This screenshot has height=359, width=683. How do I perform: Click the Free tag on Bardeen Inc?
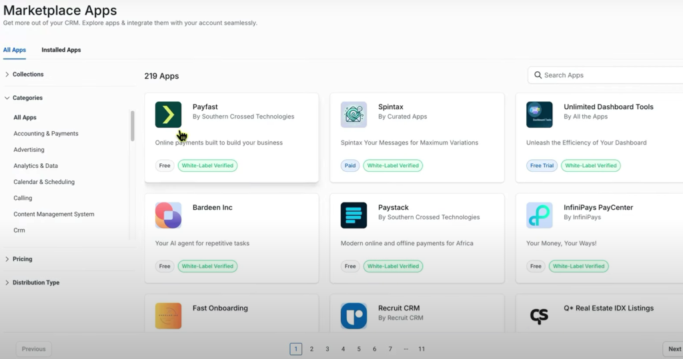pos(165,266)
